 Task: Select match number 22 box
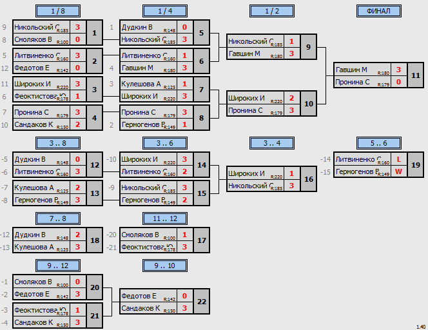pos(202,302)
